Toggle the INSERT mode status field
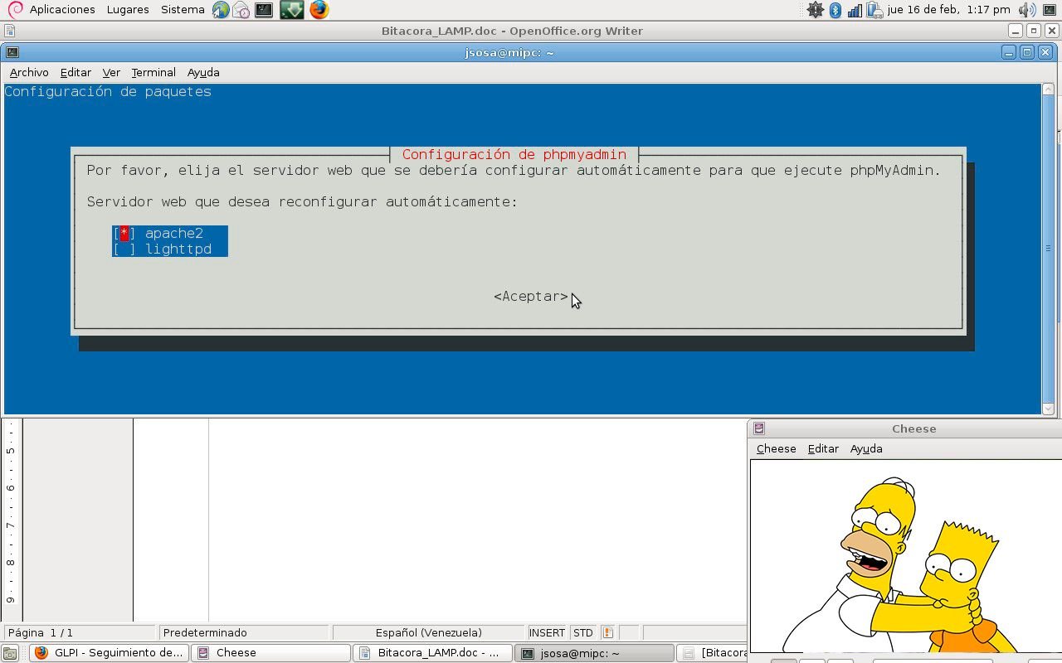1062x663 pixels. [547, 632]
